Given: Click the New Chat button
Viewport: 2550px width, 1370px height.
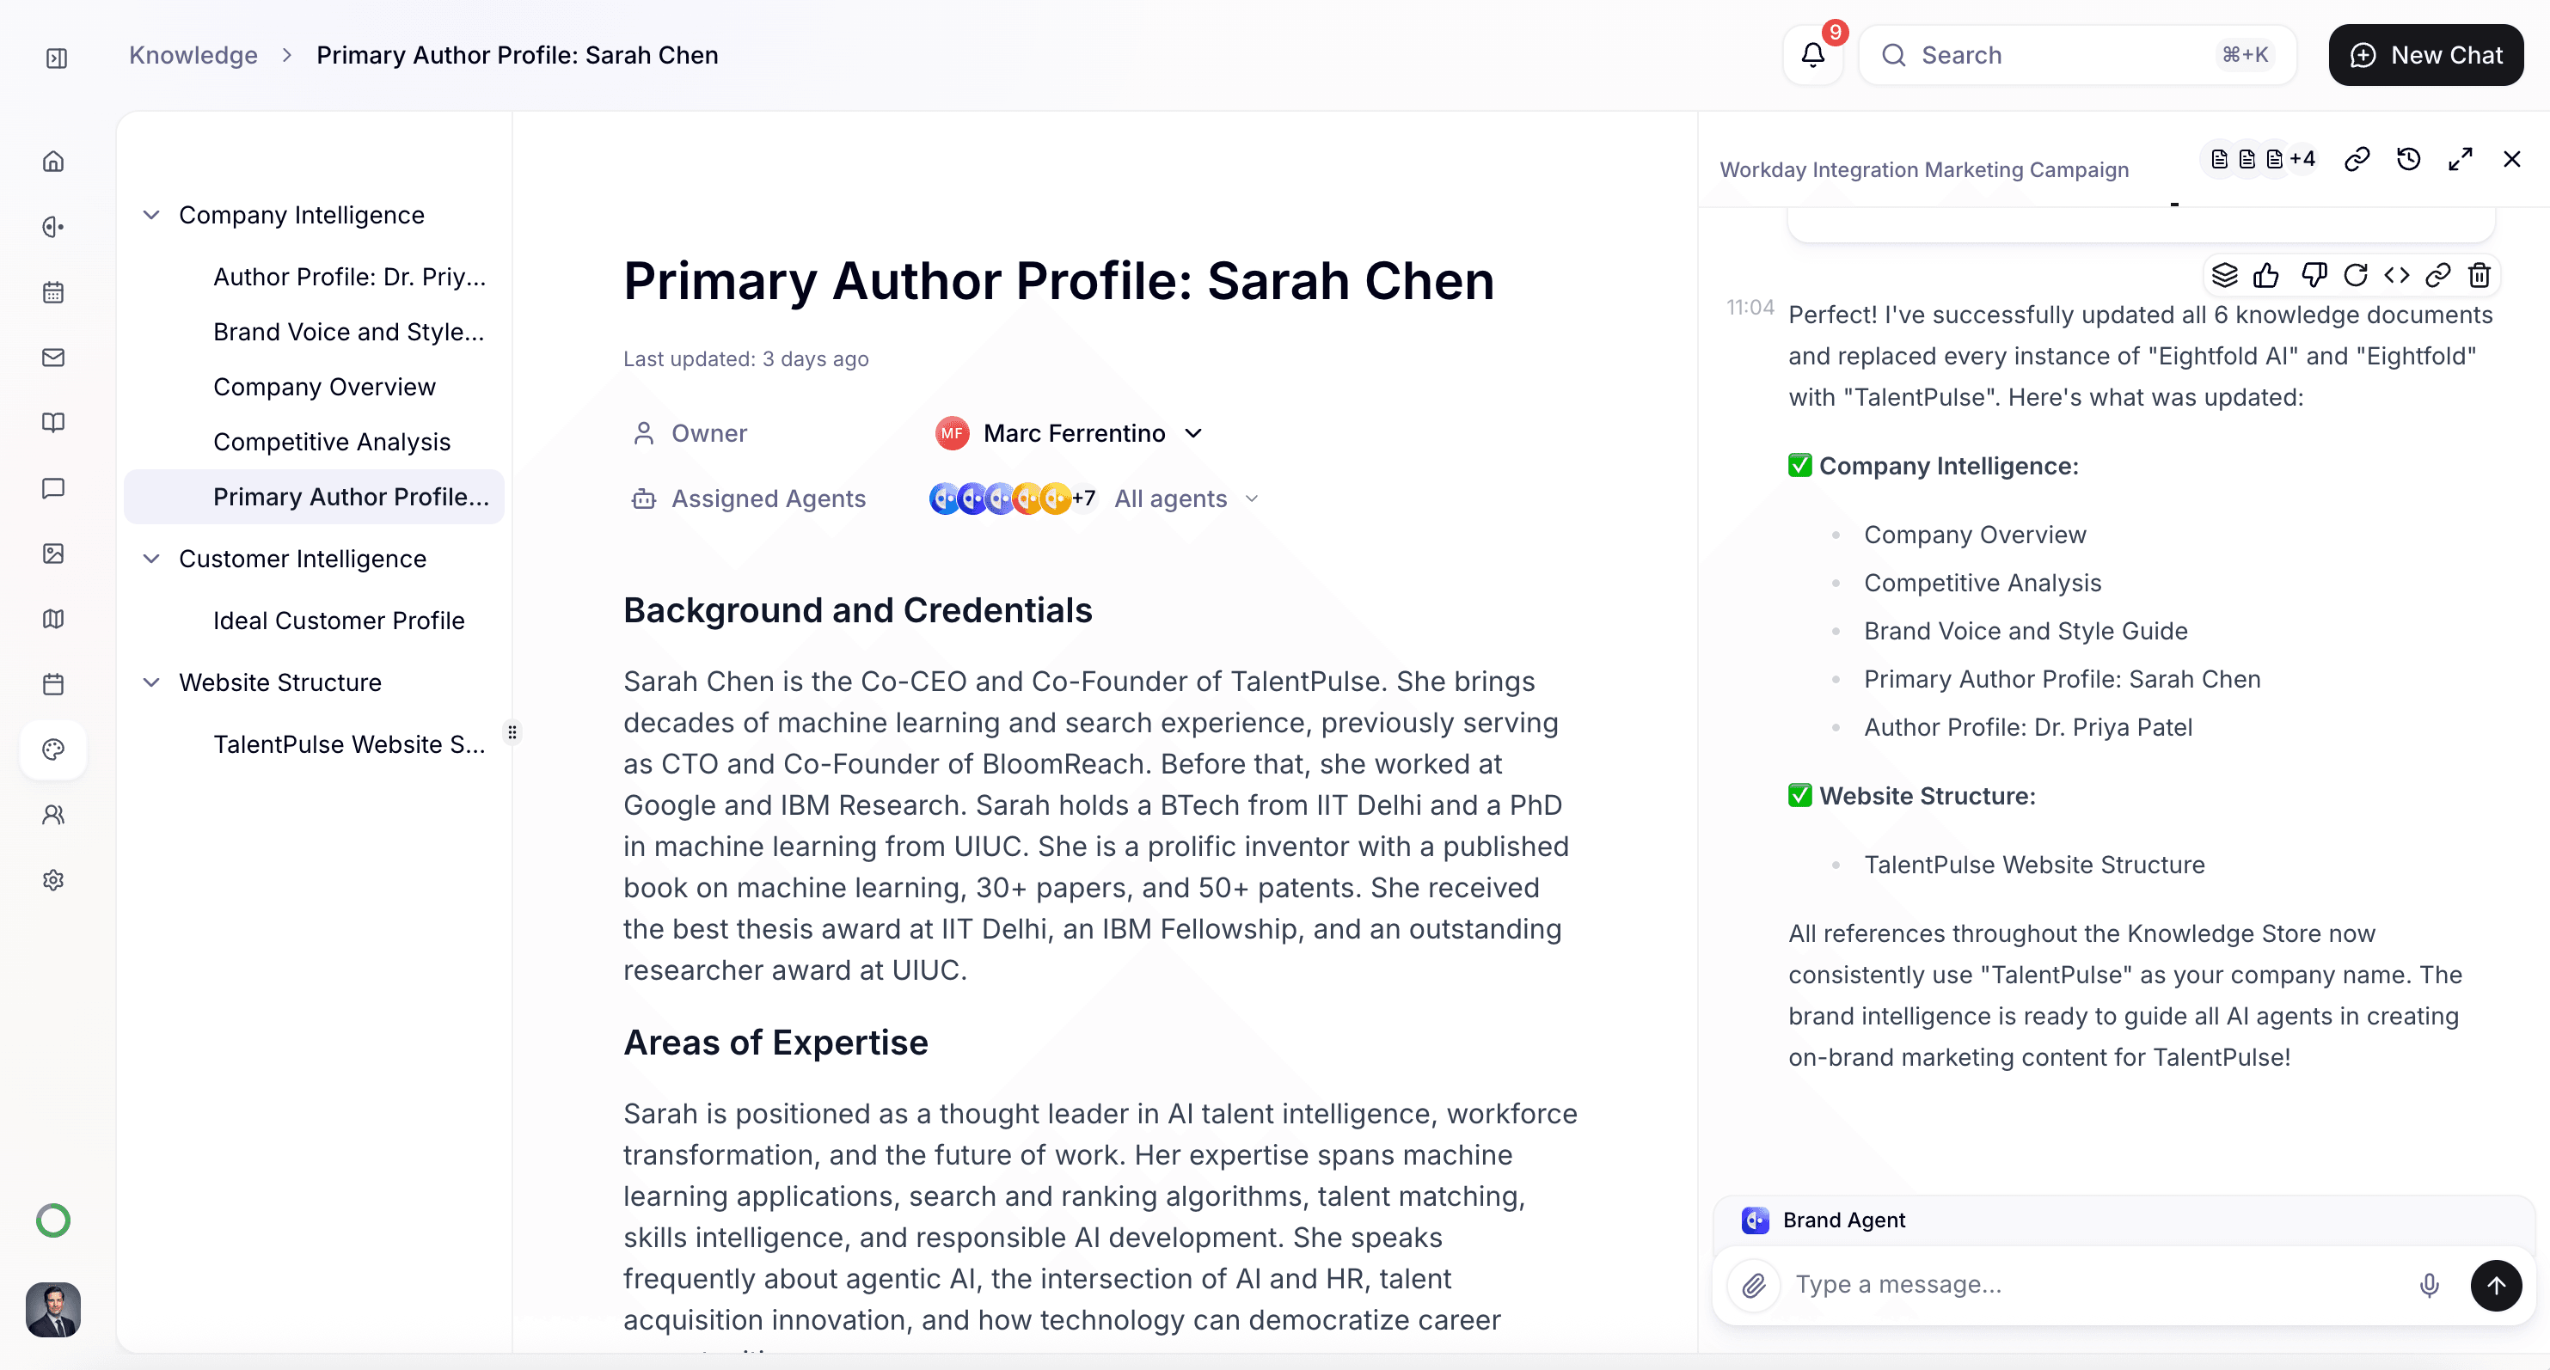Looking at the screenshot, I should 2425,54.
